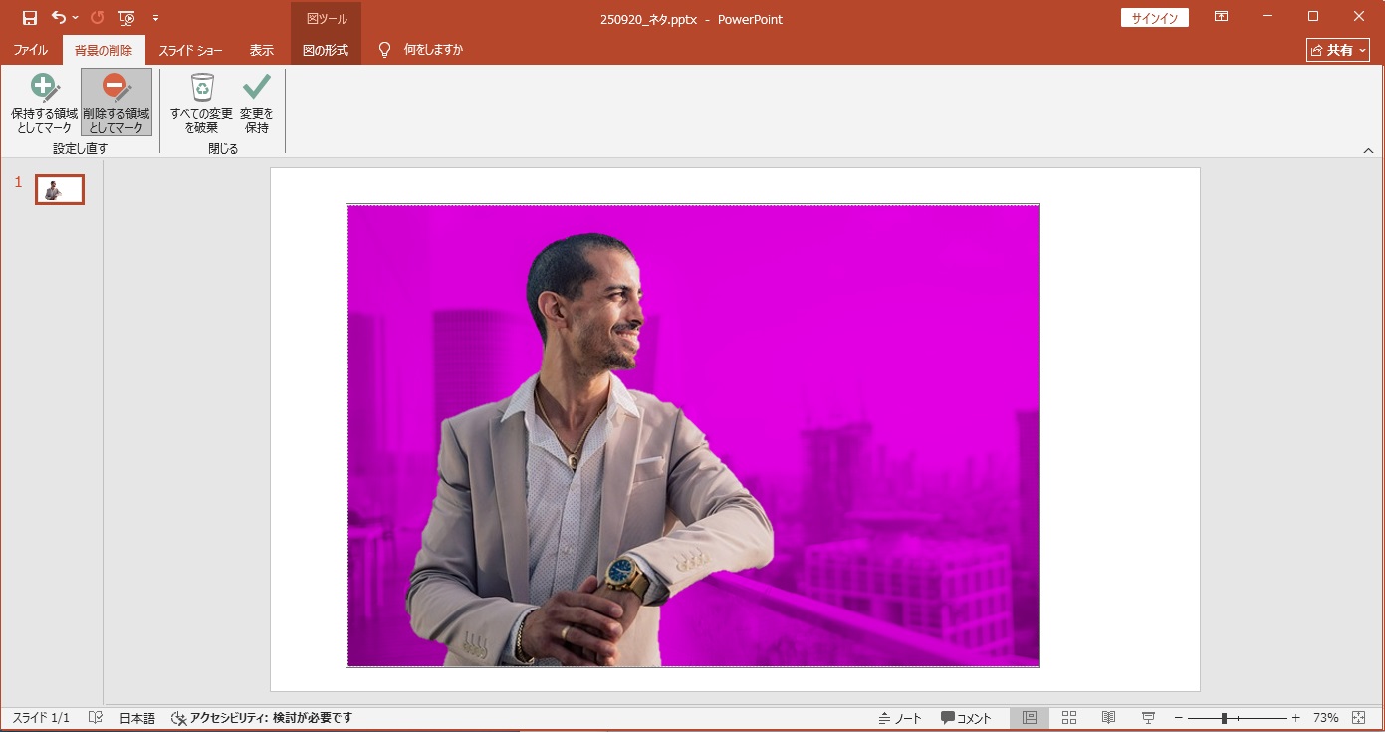Image resolution: width=1385 pixels, height=732 pixels.
Task: Open the Undo history dropdown arrow
Action: (76, 18)
